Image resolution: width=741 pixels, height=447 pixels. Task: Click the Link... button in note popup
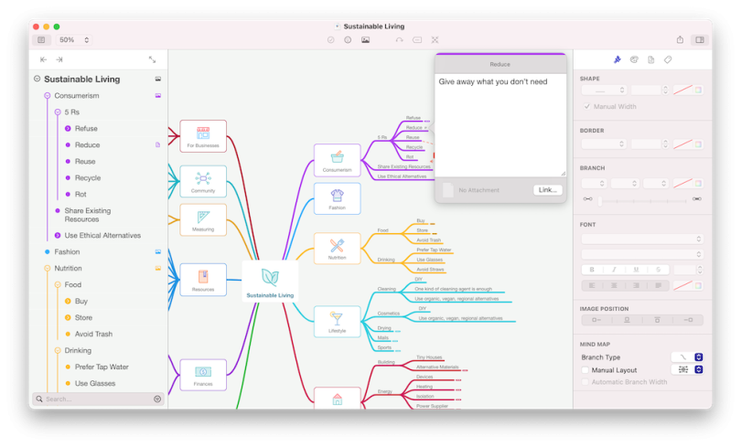point(548,190)
